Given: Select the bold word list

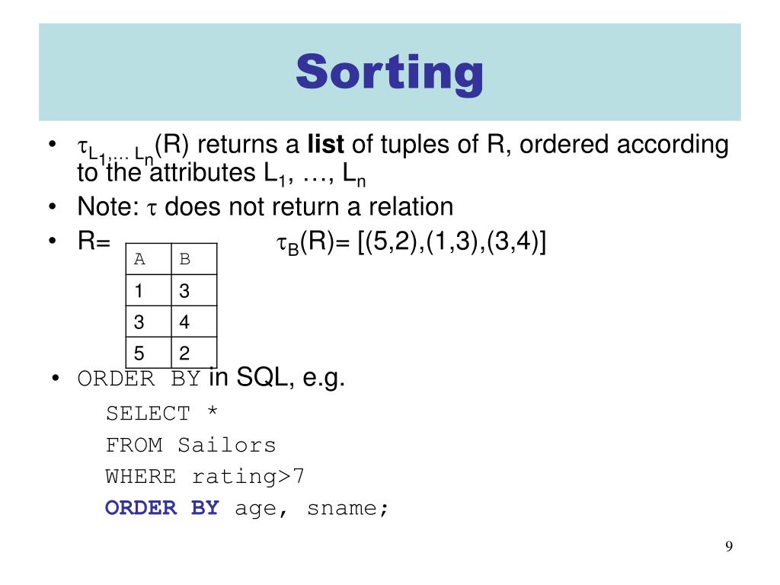Looking at the screenshot, I should tap(325, 144).
